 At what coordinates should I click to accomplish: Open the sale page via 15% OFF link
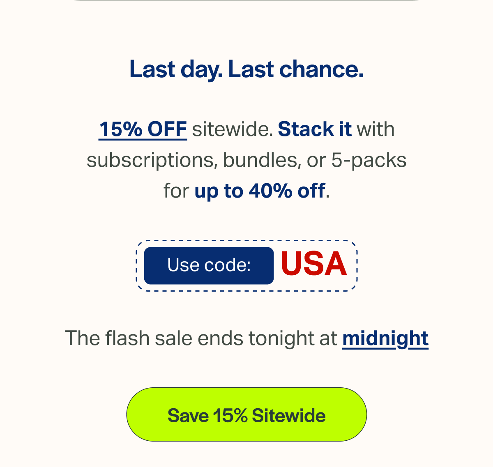142,129
